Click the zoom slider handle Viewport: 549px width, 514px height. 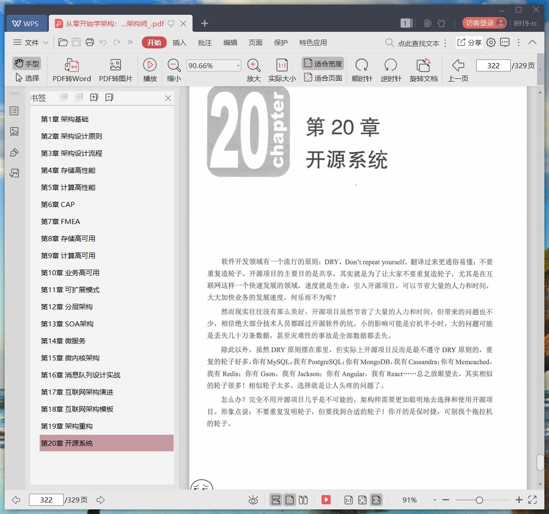(479, 500)
